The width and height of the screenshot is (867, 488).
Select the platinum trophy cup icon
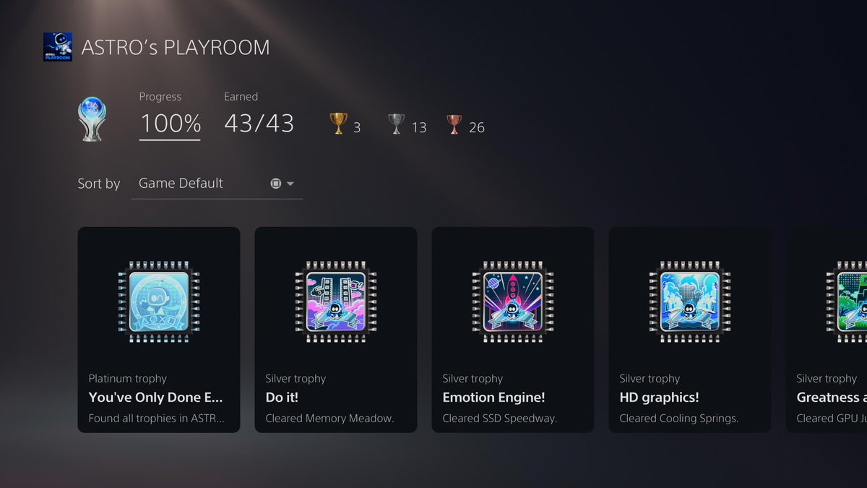93,120
